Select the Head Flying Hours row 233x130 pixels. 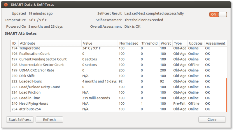point(119,103)
